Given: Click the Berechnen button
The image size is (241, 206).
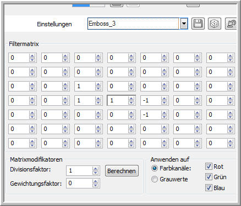Looking at the screenshot, I should coord(122,171).
